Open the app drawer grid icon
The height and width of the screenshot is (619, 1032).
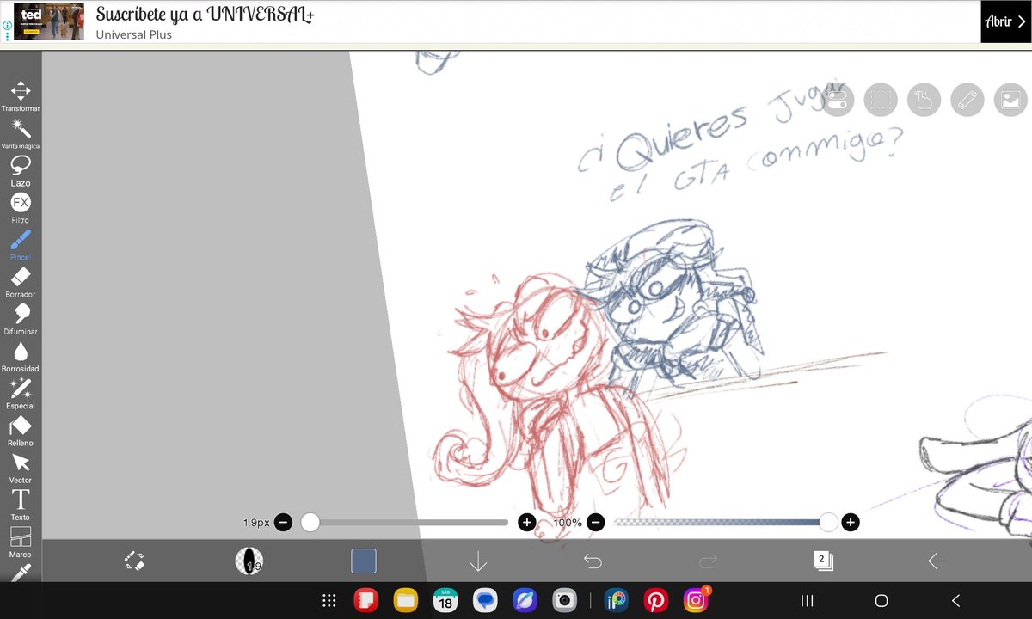point(328,601)
